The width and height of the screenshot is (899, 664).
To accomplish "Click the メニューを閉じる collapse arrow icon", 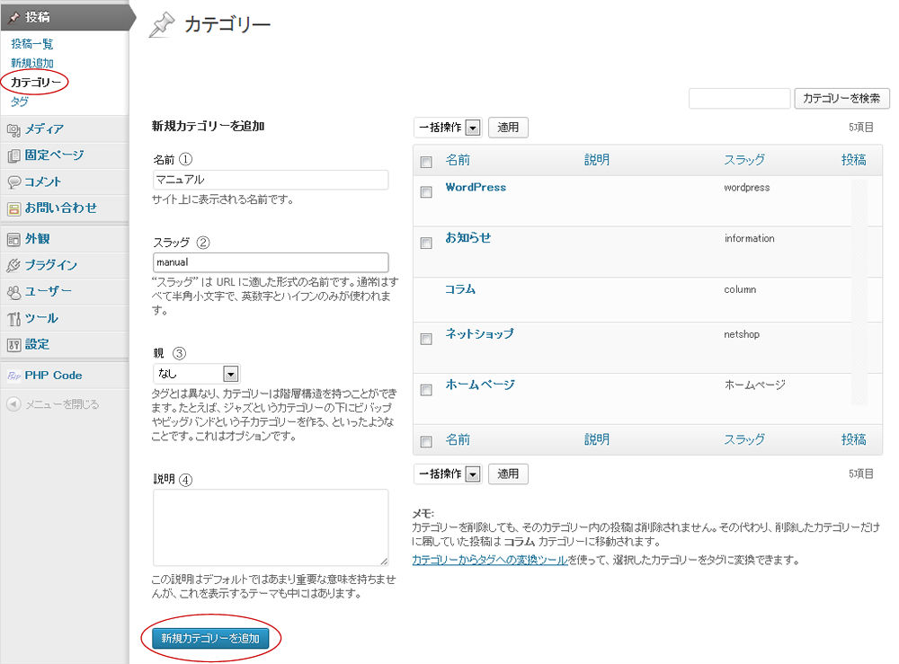I will click(x=13, y=404).
